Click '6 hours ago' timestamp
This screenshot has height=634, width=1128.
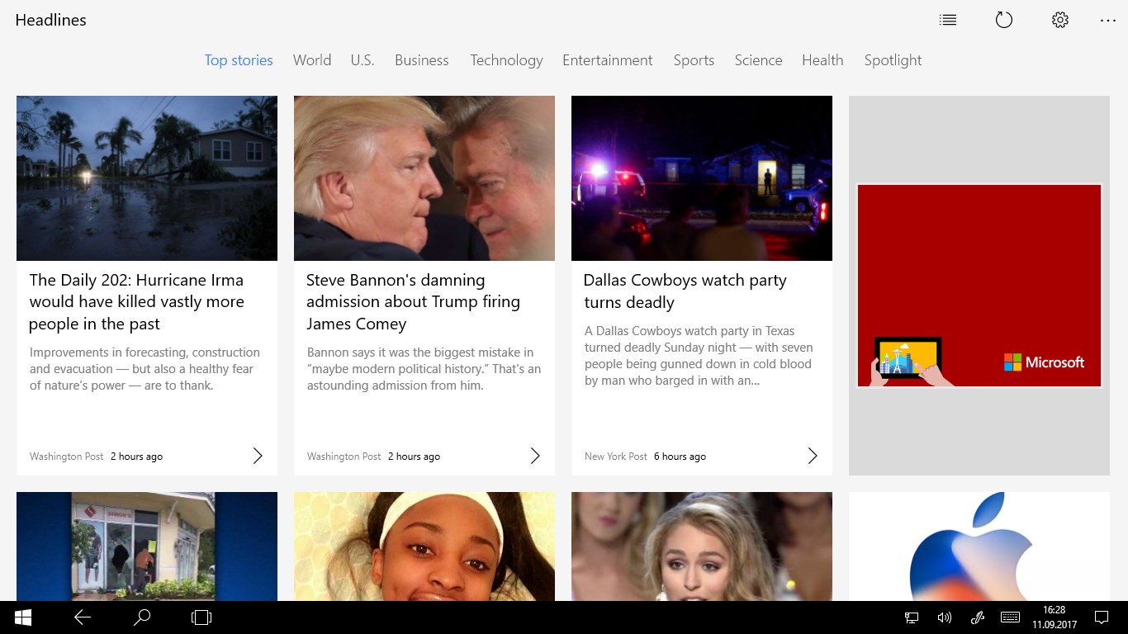tap(680, 457)
